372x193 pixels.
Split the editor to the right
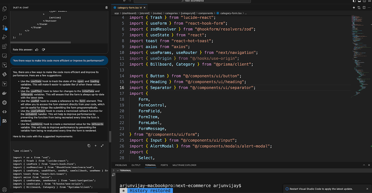[x=364, y=8]
